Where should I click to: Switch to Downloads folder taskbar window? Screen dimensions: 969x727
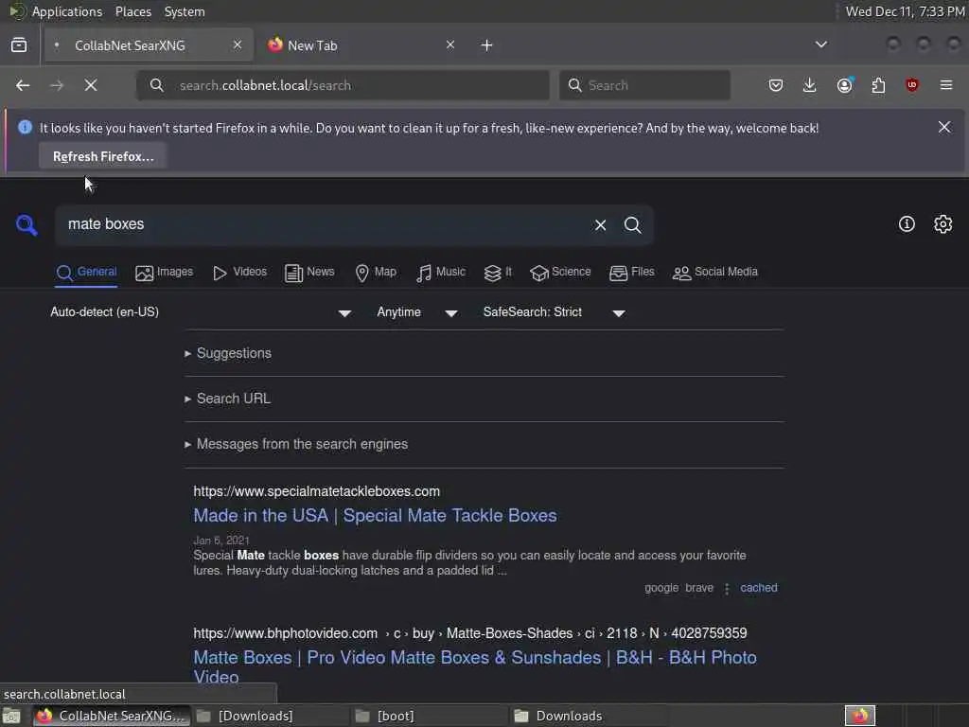point(587,716)
